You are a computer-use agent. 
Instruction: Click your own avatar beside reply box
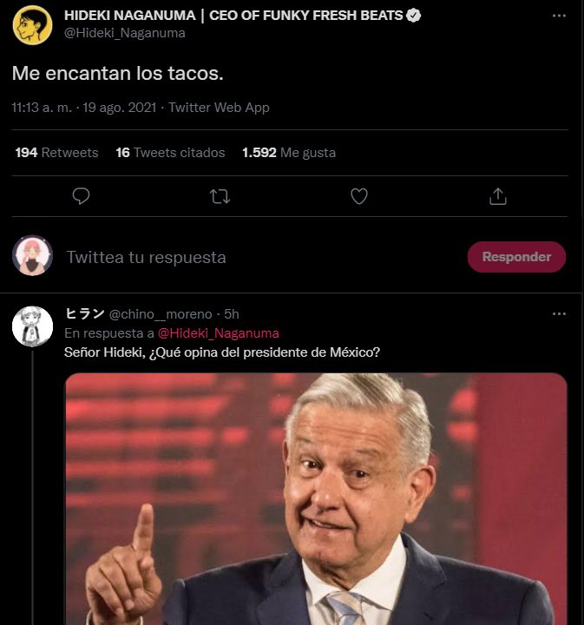(32, 256)
